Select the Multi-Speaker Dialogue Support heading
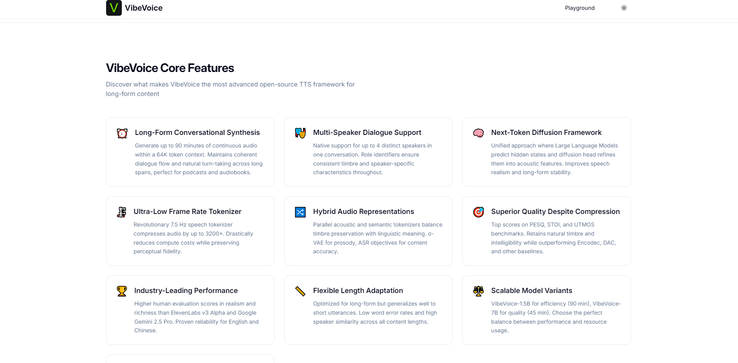The width and height of the screenshot is (738, 363). pyautogui.click(x=367, y=133)
